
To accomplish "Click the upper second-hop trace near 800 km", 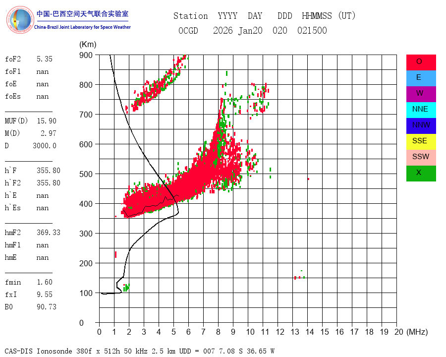I will tap(159, 84).
